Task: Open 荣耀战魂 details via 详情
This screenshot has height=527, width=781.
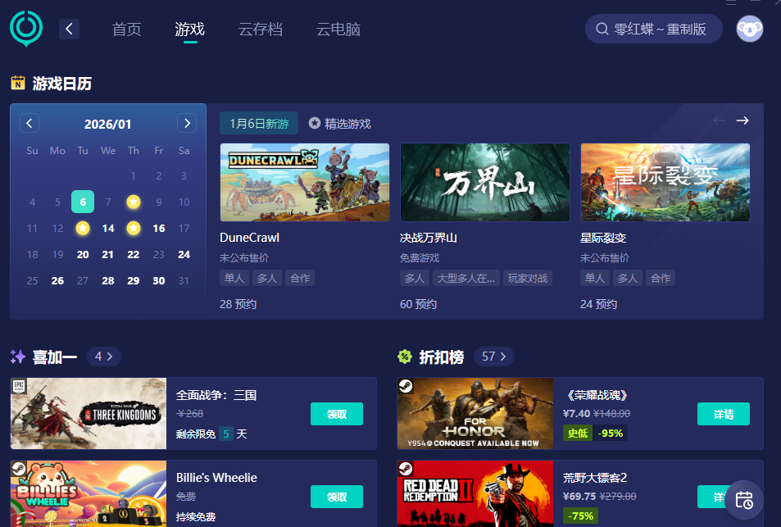Action: 723,414
